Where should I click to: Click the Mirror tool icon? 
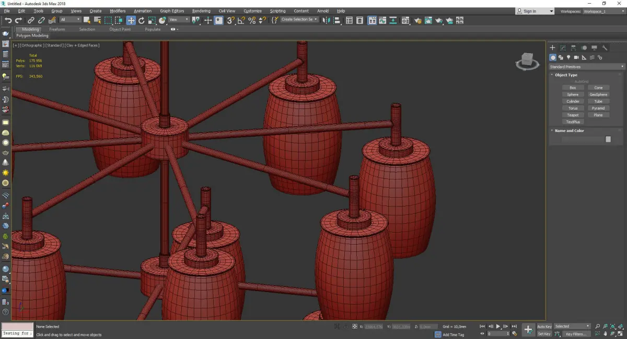[x=326, y=20]
